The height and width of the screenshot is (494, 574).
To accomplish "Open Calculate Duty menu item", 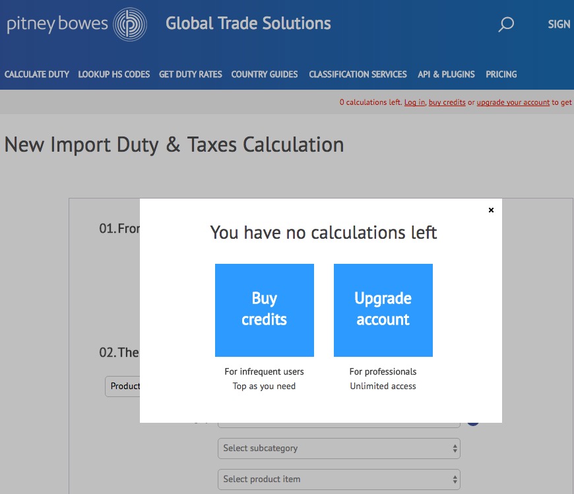I will click(x=37, y=75).
